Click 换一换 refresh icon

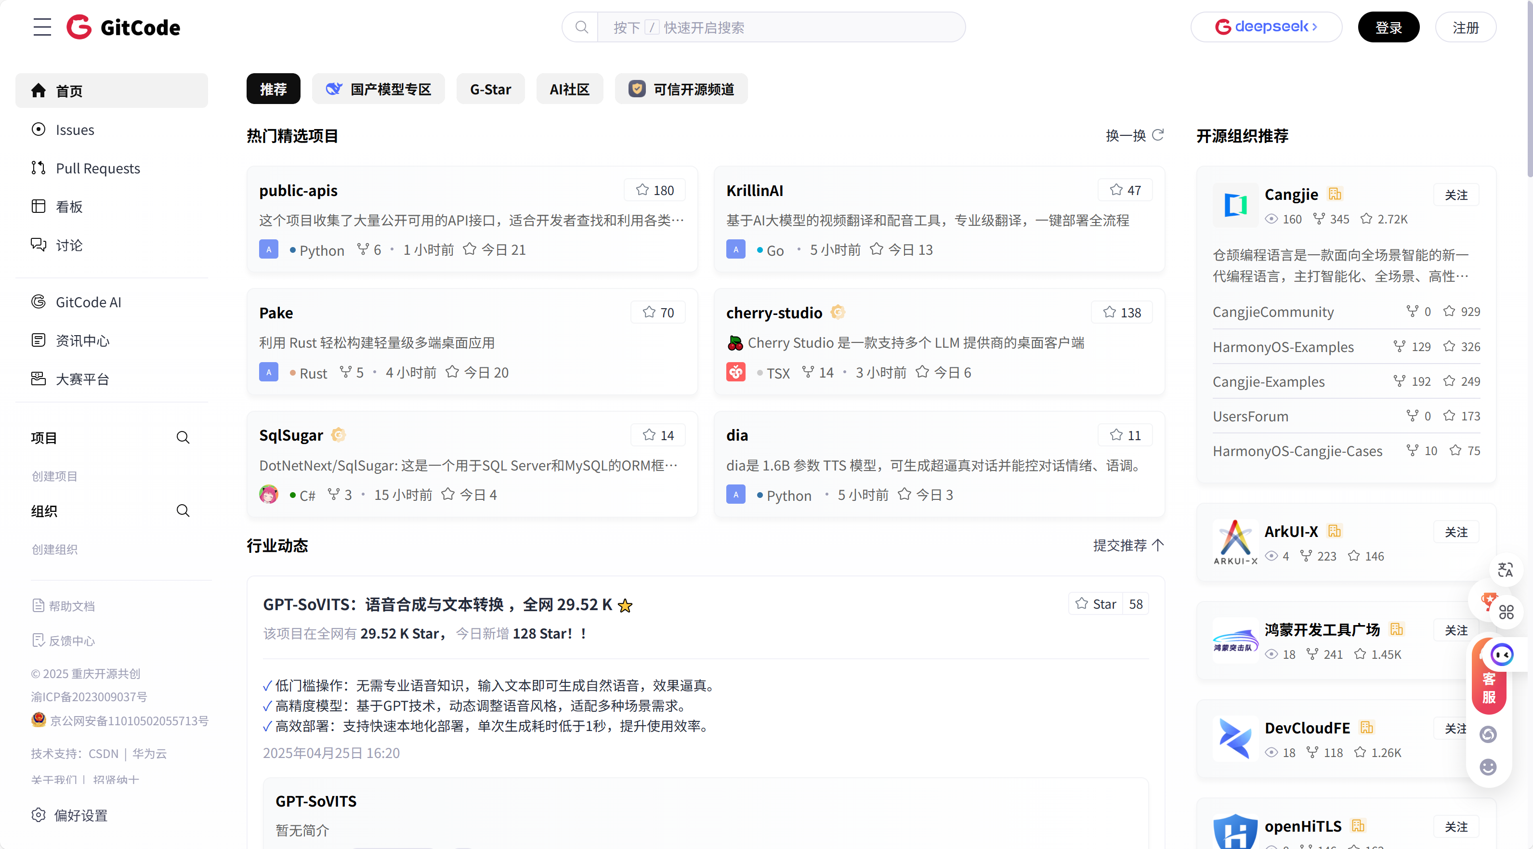coord(1157,135)
